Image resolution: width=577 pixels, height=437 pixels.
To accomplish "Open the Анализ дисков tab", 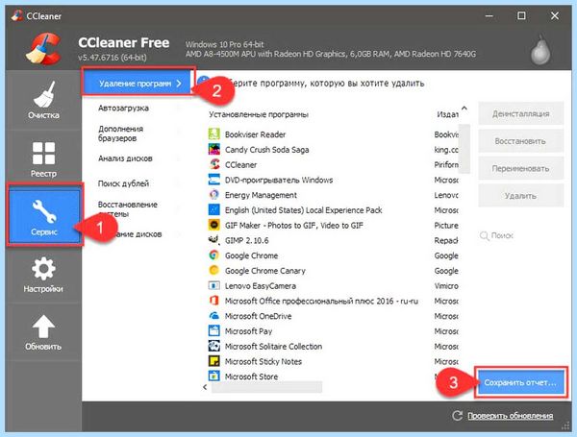I will tap(125, 158).
